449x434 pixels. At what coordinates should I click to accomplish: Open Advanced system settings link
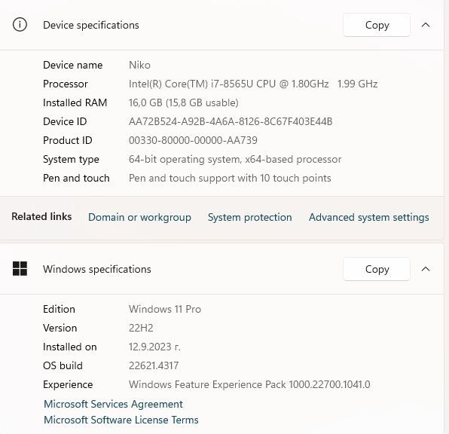tap(369, 217)
